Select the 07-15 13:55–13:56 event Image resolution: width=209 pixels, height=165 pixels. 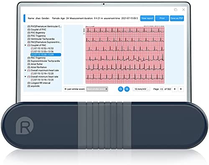tap(42, 51)
